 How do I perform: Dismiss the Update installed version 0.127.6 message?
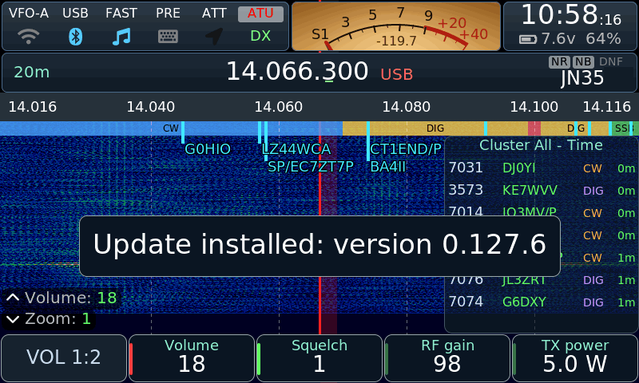click(x=320, y=247)
